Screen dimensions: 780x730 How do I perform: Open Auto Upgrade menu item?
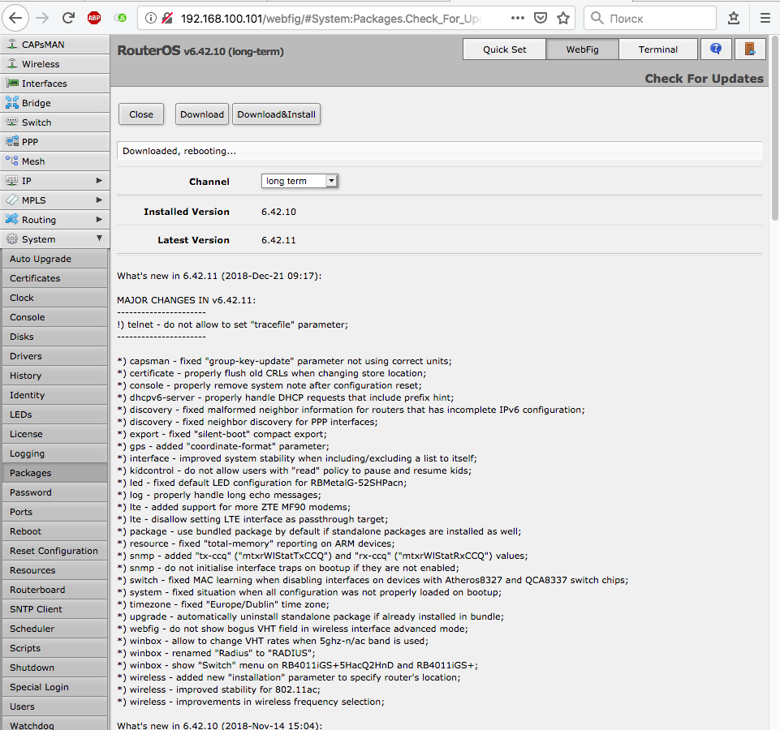[54, 259]
